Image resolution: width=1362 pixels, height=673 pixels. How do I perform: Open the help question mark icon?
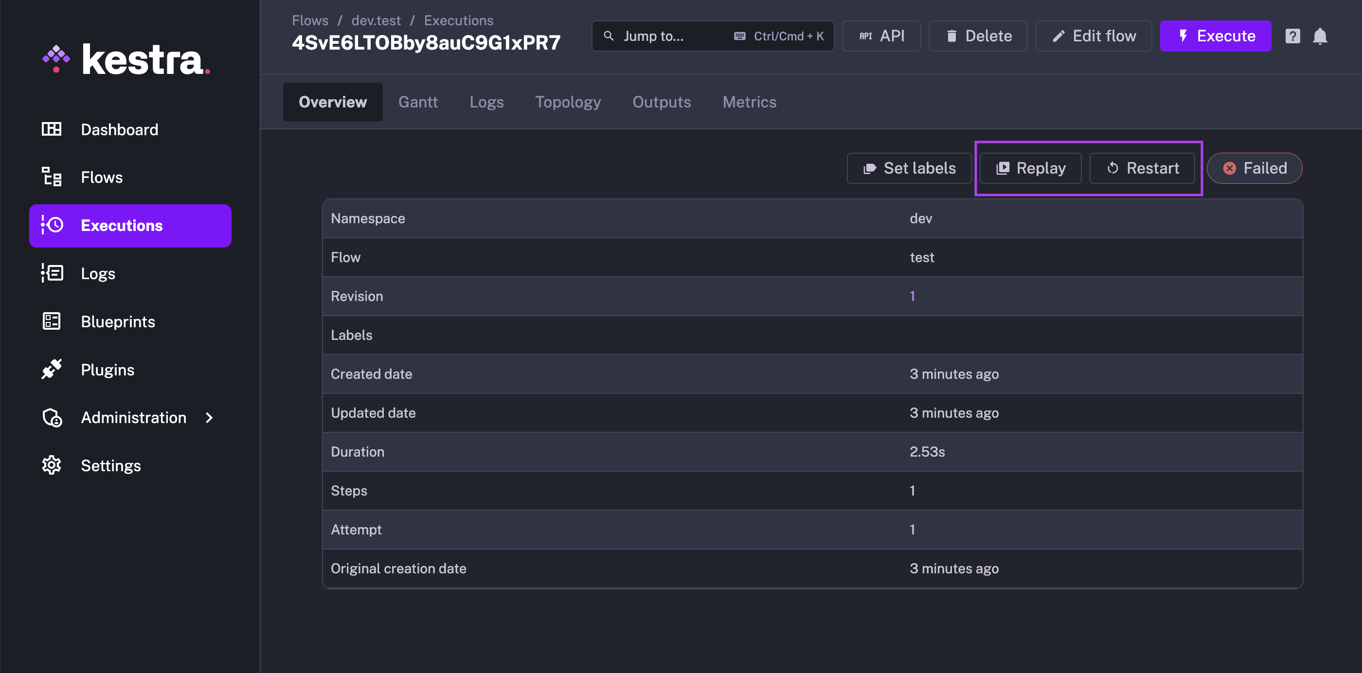(x=1292, y=36)
